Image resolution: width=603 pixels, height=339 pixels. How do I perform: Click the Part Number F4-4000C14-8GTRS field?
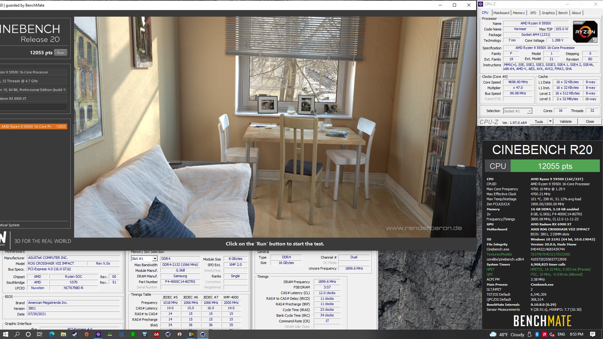[x=180, y=282]
